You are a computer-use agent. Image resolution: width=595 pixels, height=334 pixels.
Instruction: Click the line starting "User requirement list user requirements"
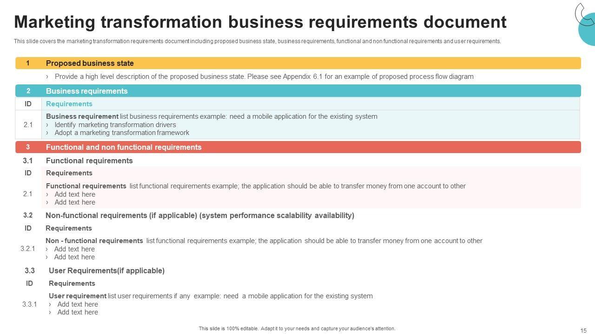[x=211, y=296]
